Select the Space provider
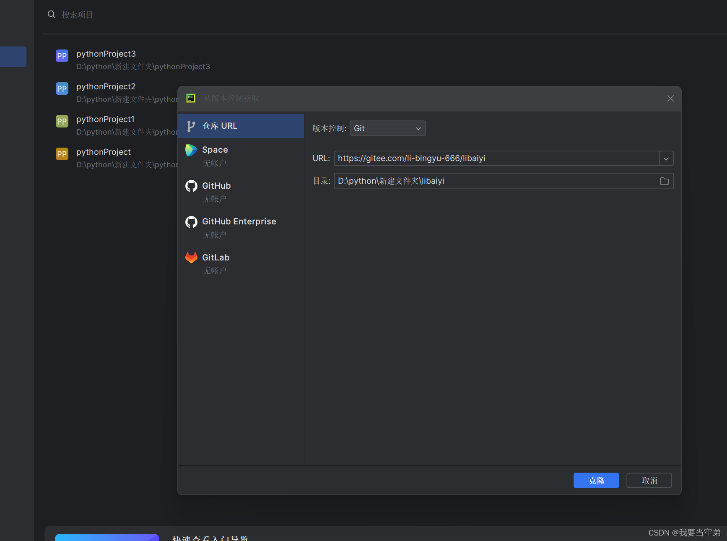This screenshot has width=727, height=541. tap(241, 156)
